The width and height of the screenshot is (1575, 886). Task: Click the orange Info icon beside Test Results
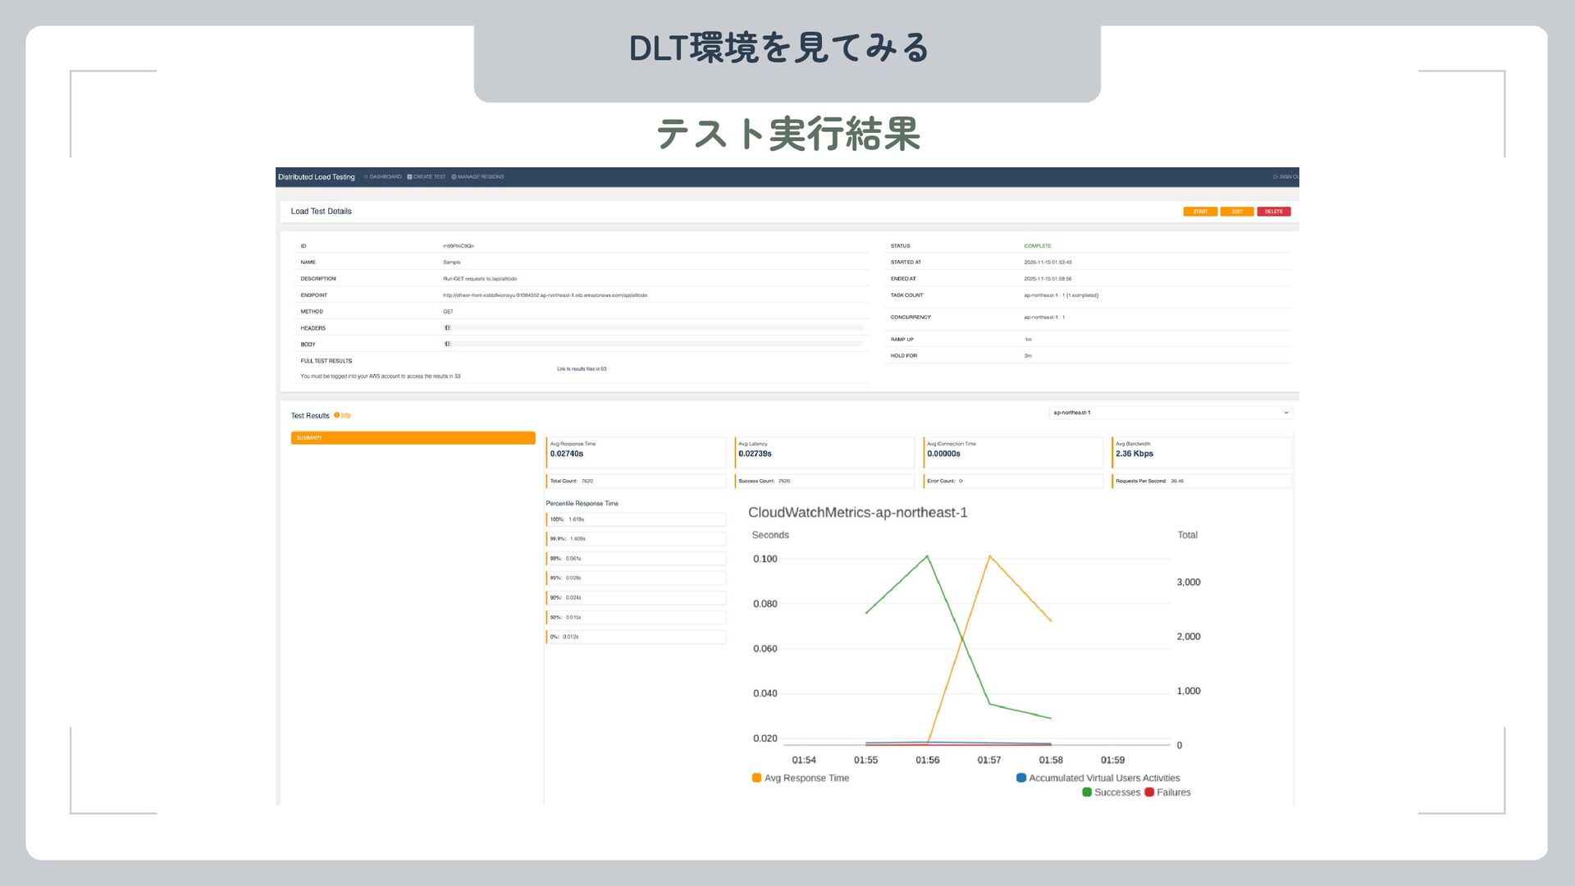pos(337,415)
